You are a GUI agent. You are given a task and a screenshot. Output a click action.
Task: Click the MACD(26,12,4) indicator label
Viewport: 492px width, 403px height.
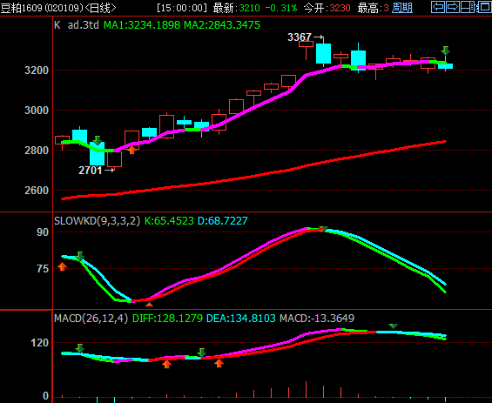91,319
